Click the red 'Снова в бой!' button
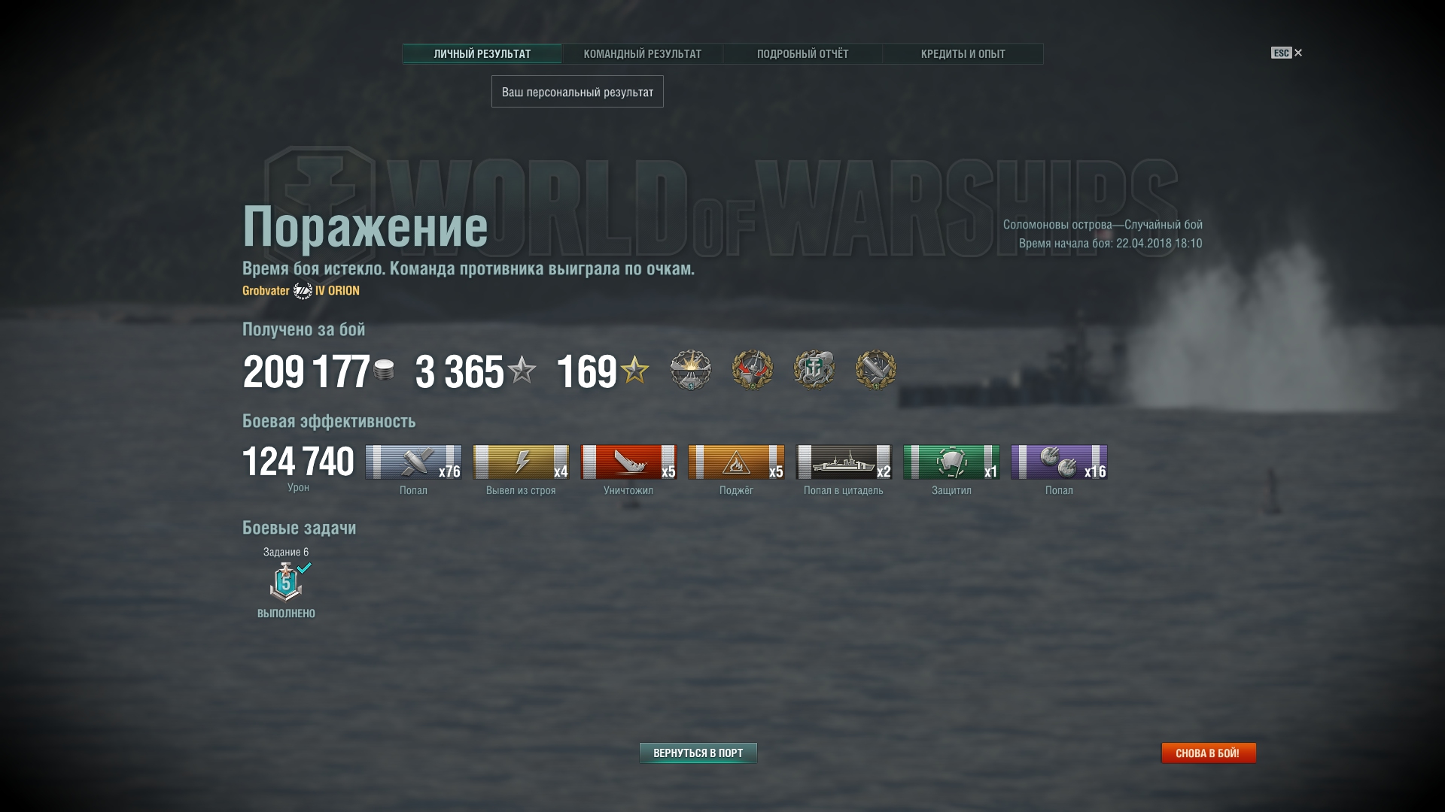This screenshot has width=1445, height=812. (1208, 753)
